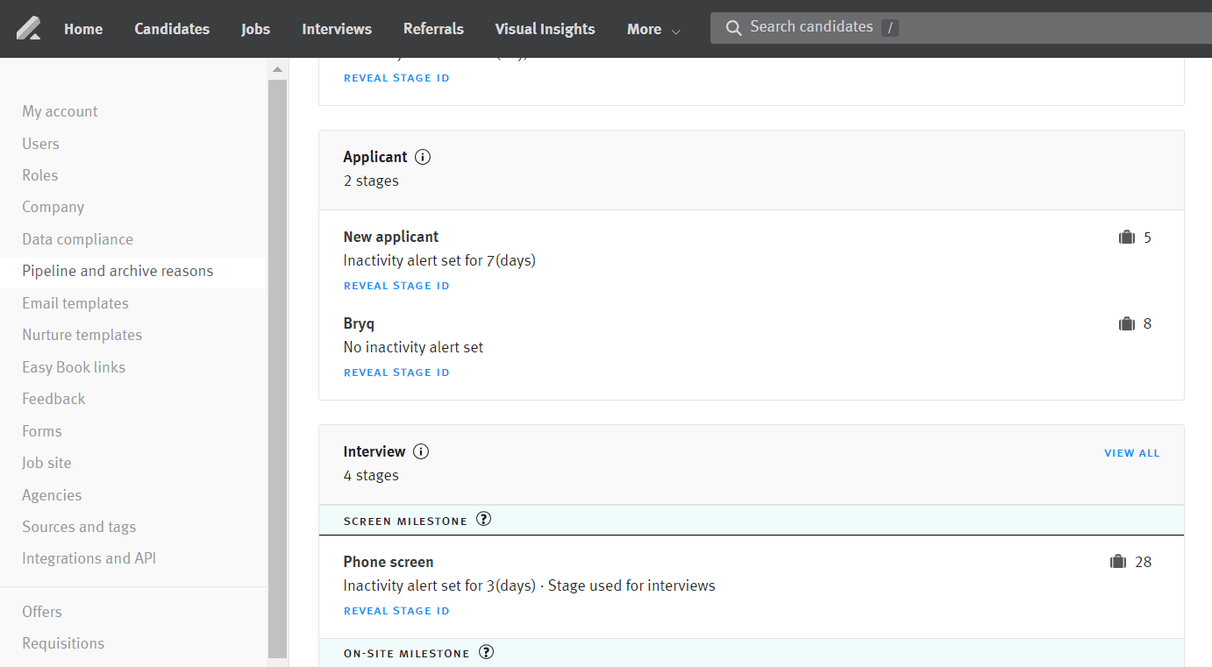This screenshot has height=667, width=1212.
Task: Open the On-site Milestone help icon
Action: pyautogui.click(x=486, y=652)
